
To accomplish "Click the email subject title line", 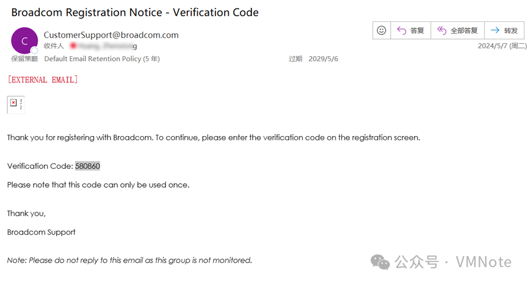I will point(135,12).
